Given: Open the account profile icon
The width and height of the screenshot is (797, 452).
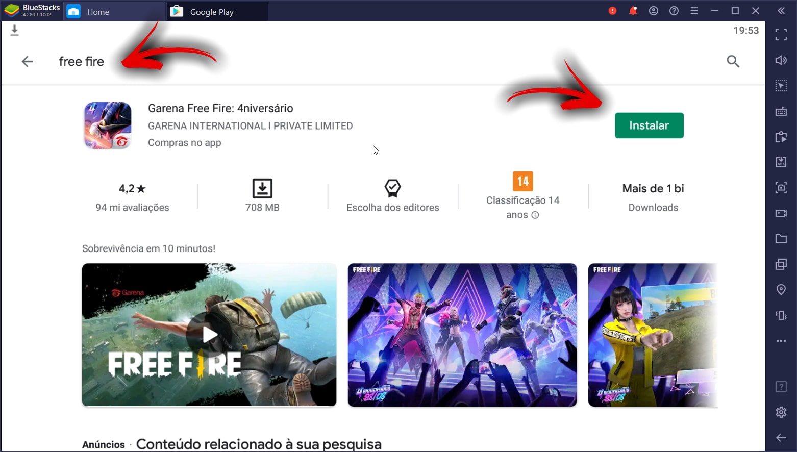Looking at the screenshot, I should click(654, 11).
